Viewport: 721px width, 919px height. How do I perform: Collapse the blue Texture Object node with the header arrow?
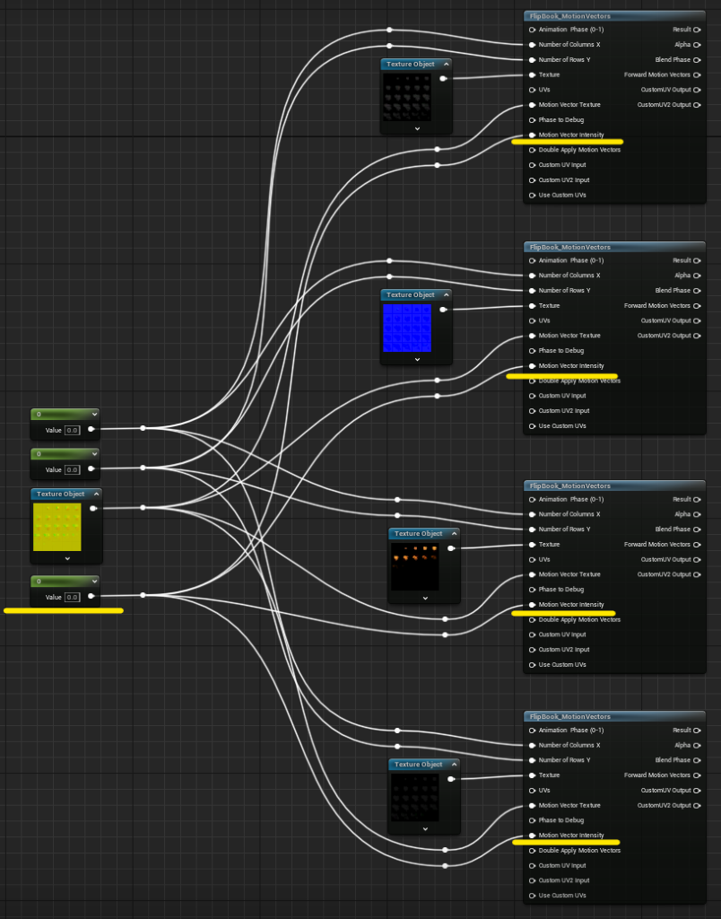[447, 294]
